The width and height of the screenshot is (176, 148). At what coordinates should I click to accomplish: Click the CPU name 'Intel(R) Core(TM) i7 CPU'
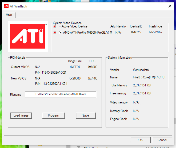pos(149,77)
